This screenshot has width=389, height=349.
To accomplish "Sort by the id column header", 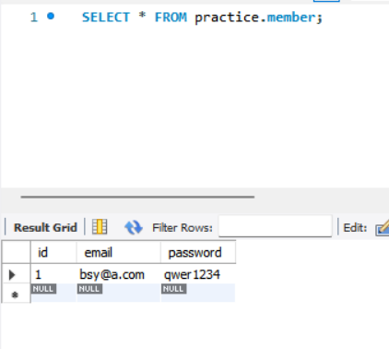I will 53,253.
